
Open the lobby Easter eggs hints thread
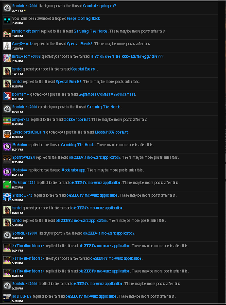click(x=127, y=56)
